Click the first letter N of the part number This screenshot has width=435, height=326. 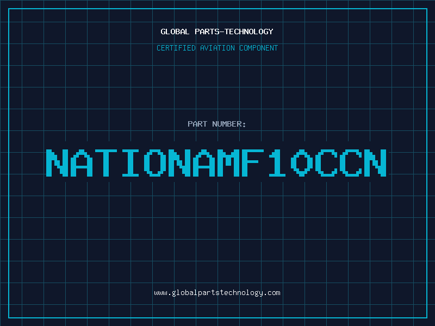(57, 162)
